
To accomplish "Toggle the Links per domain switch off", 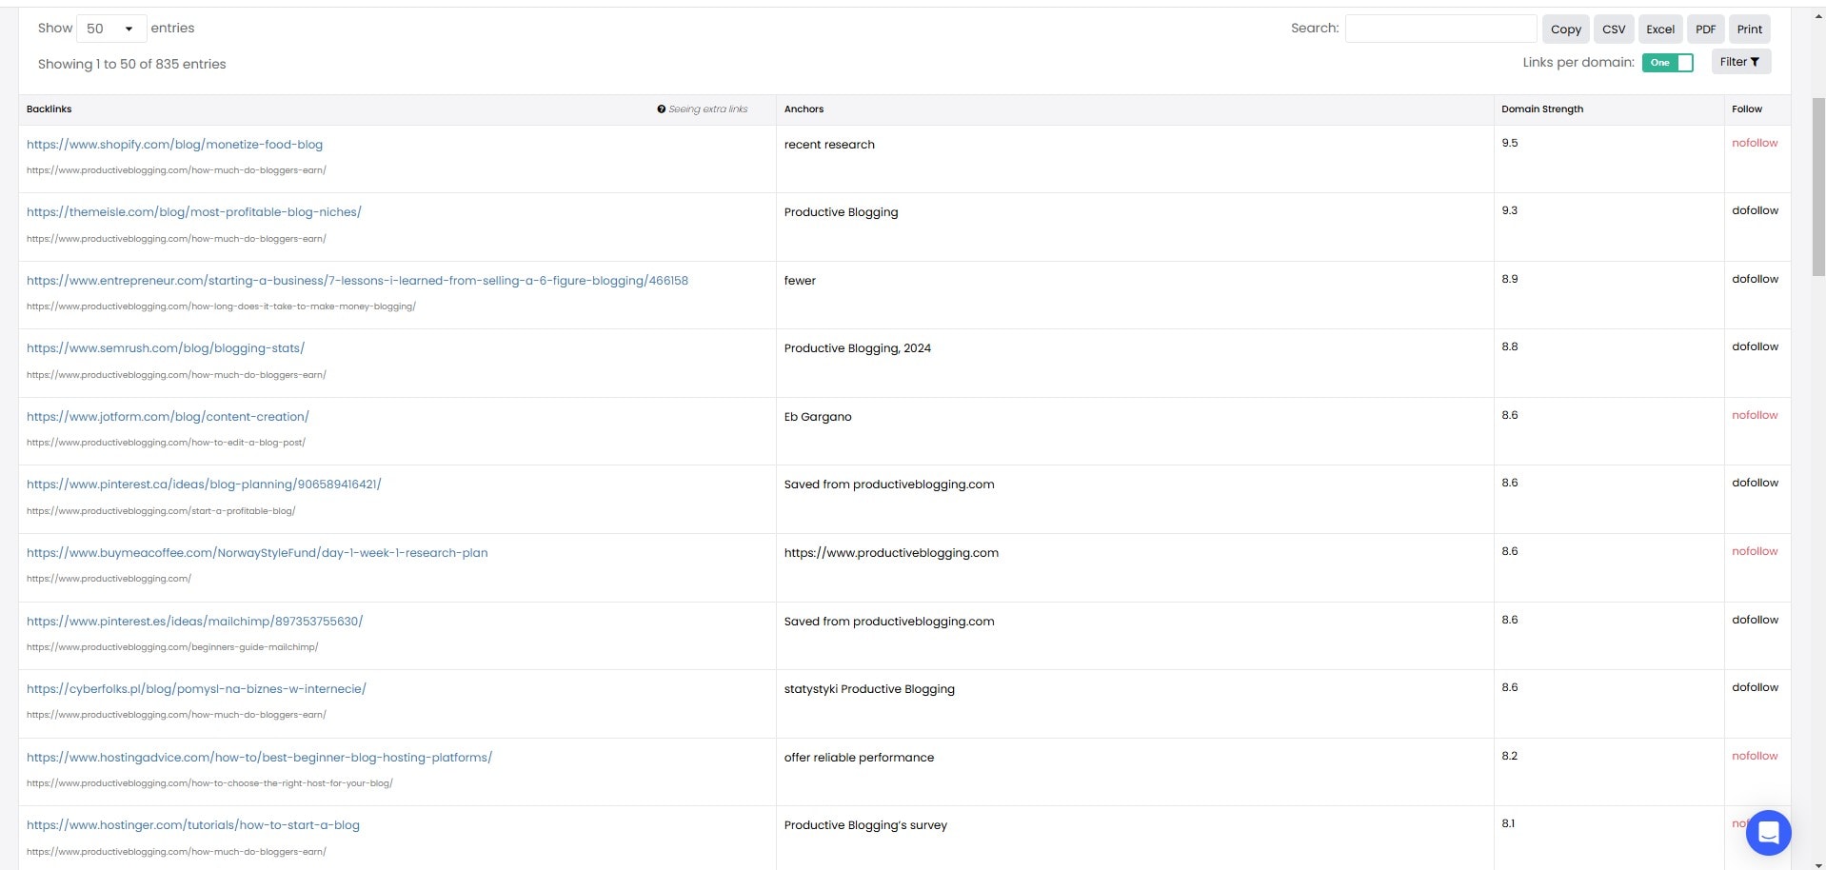I will 1670,62.
